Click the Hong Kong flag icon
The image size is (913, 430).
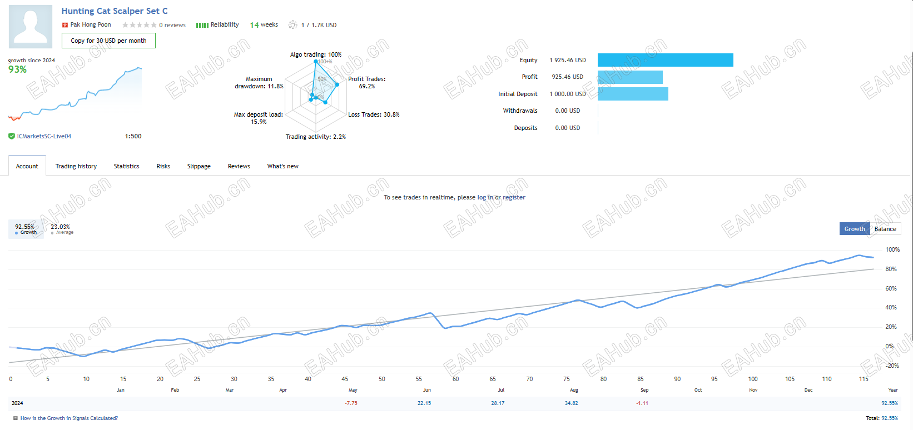tap(64, 25)
